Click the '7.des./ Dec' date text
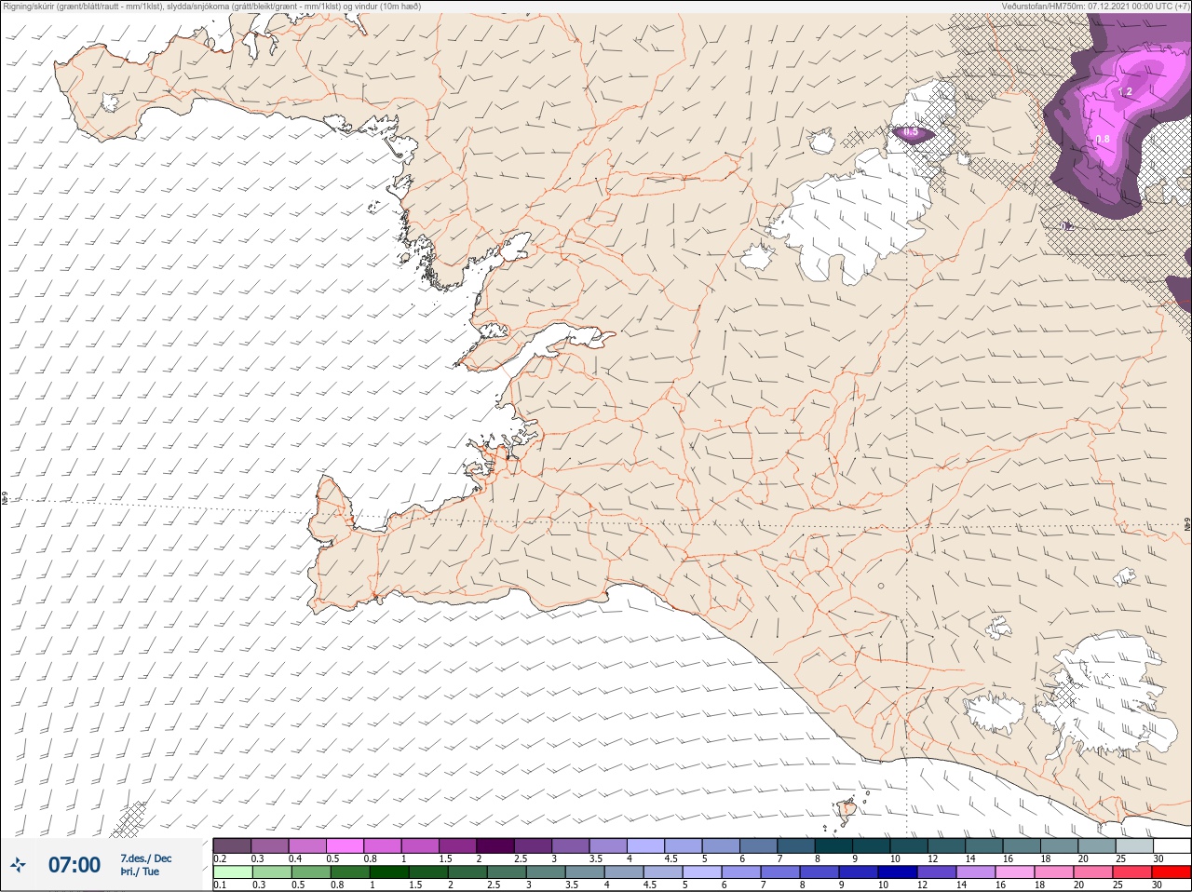The width and height of the screenshot is (1192, 892). [x=146, y=858]
